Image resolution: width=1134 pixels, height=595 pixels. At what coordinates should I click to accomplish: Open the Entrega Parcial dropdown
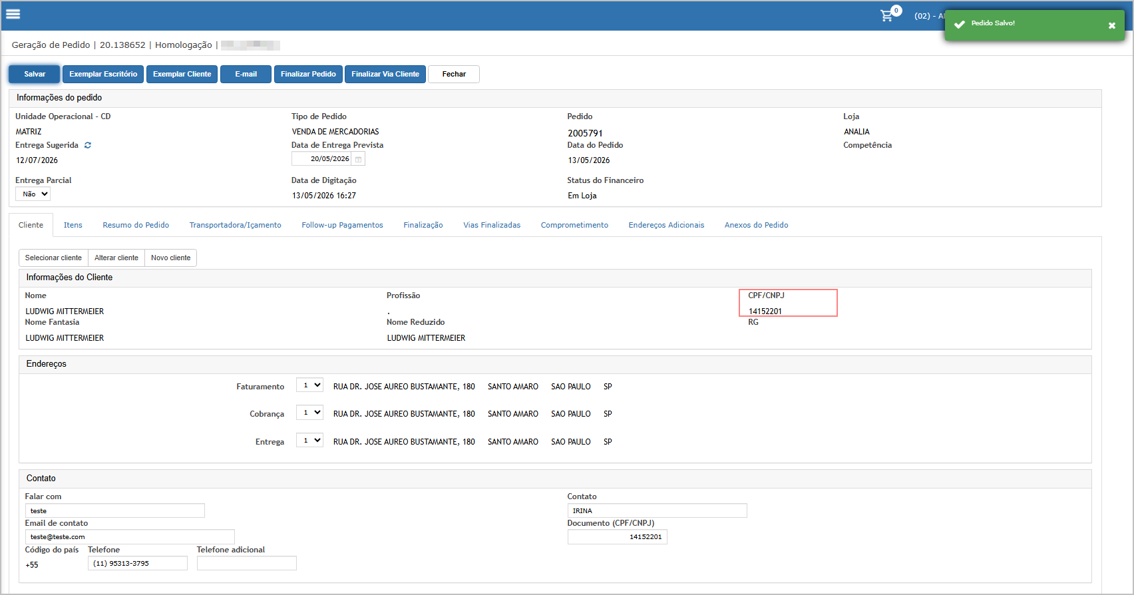[33, 194]
